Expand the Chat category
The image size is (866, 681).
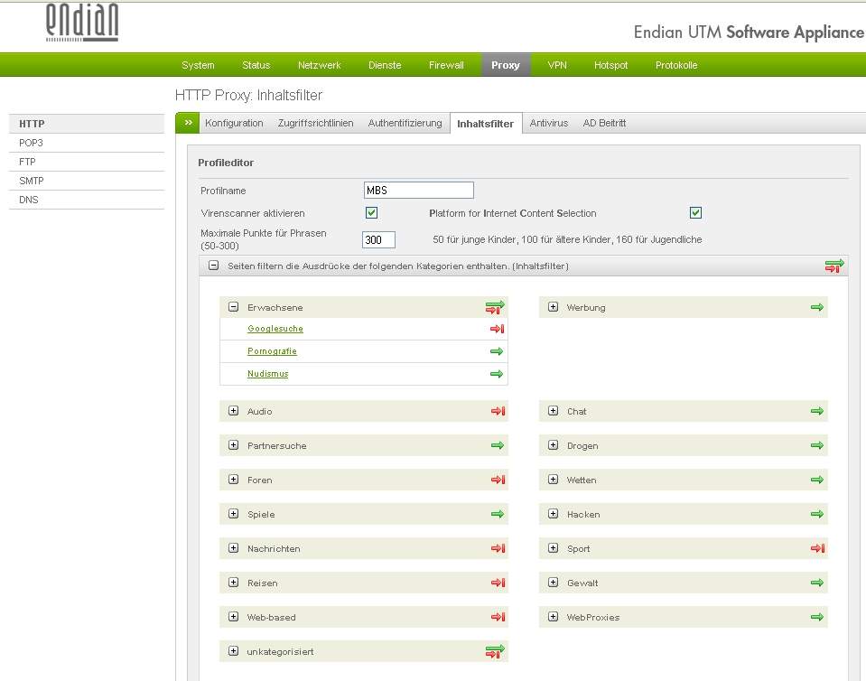(x=553, y=411)
